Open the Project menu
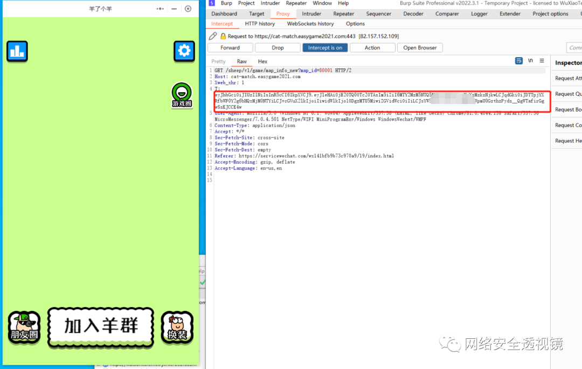This screenshot has width=582, height=369. pos(246,3)
